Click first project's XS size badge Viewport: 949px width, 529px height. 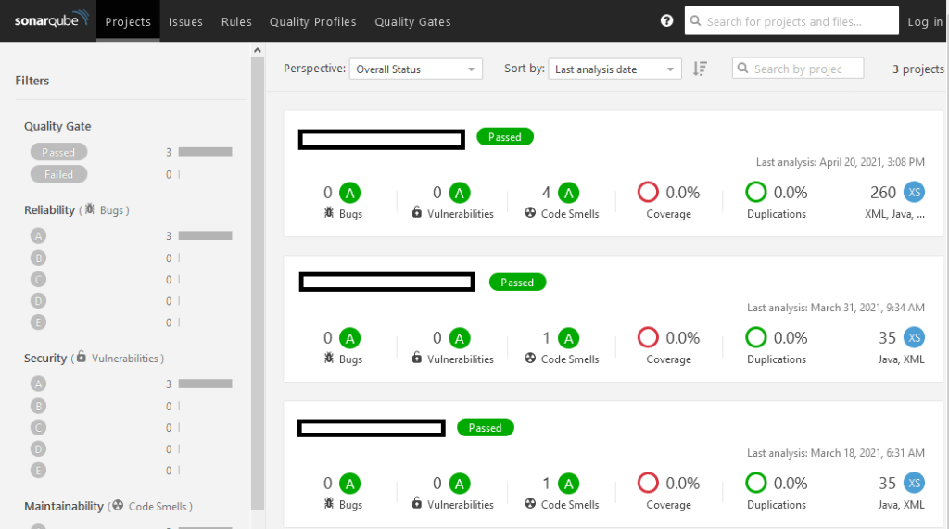(x=915, y=193)
